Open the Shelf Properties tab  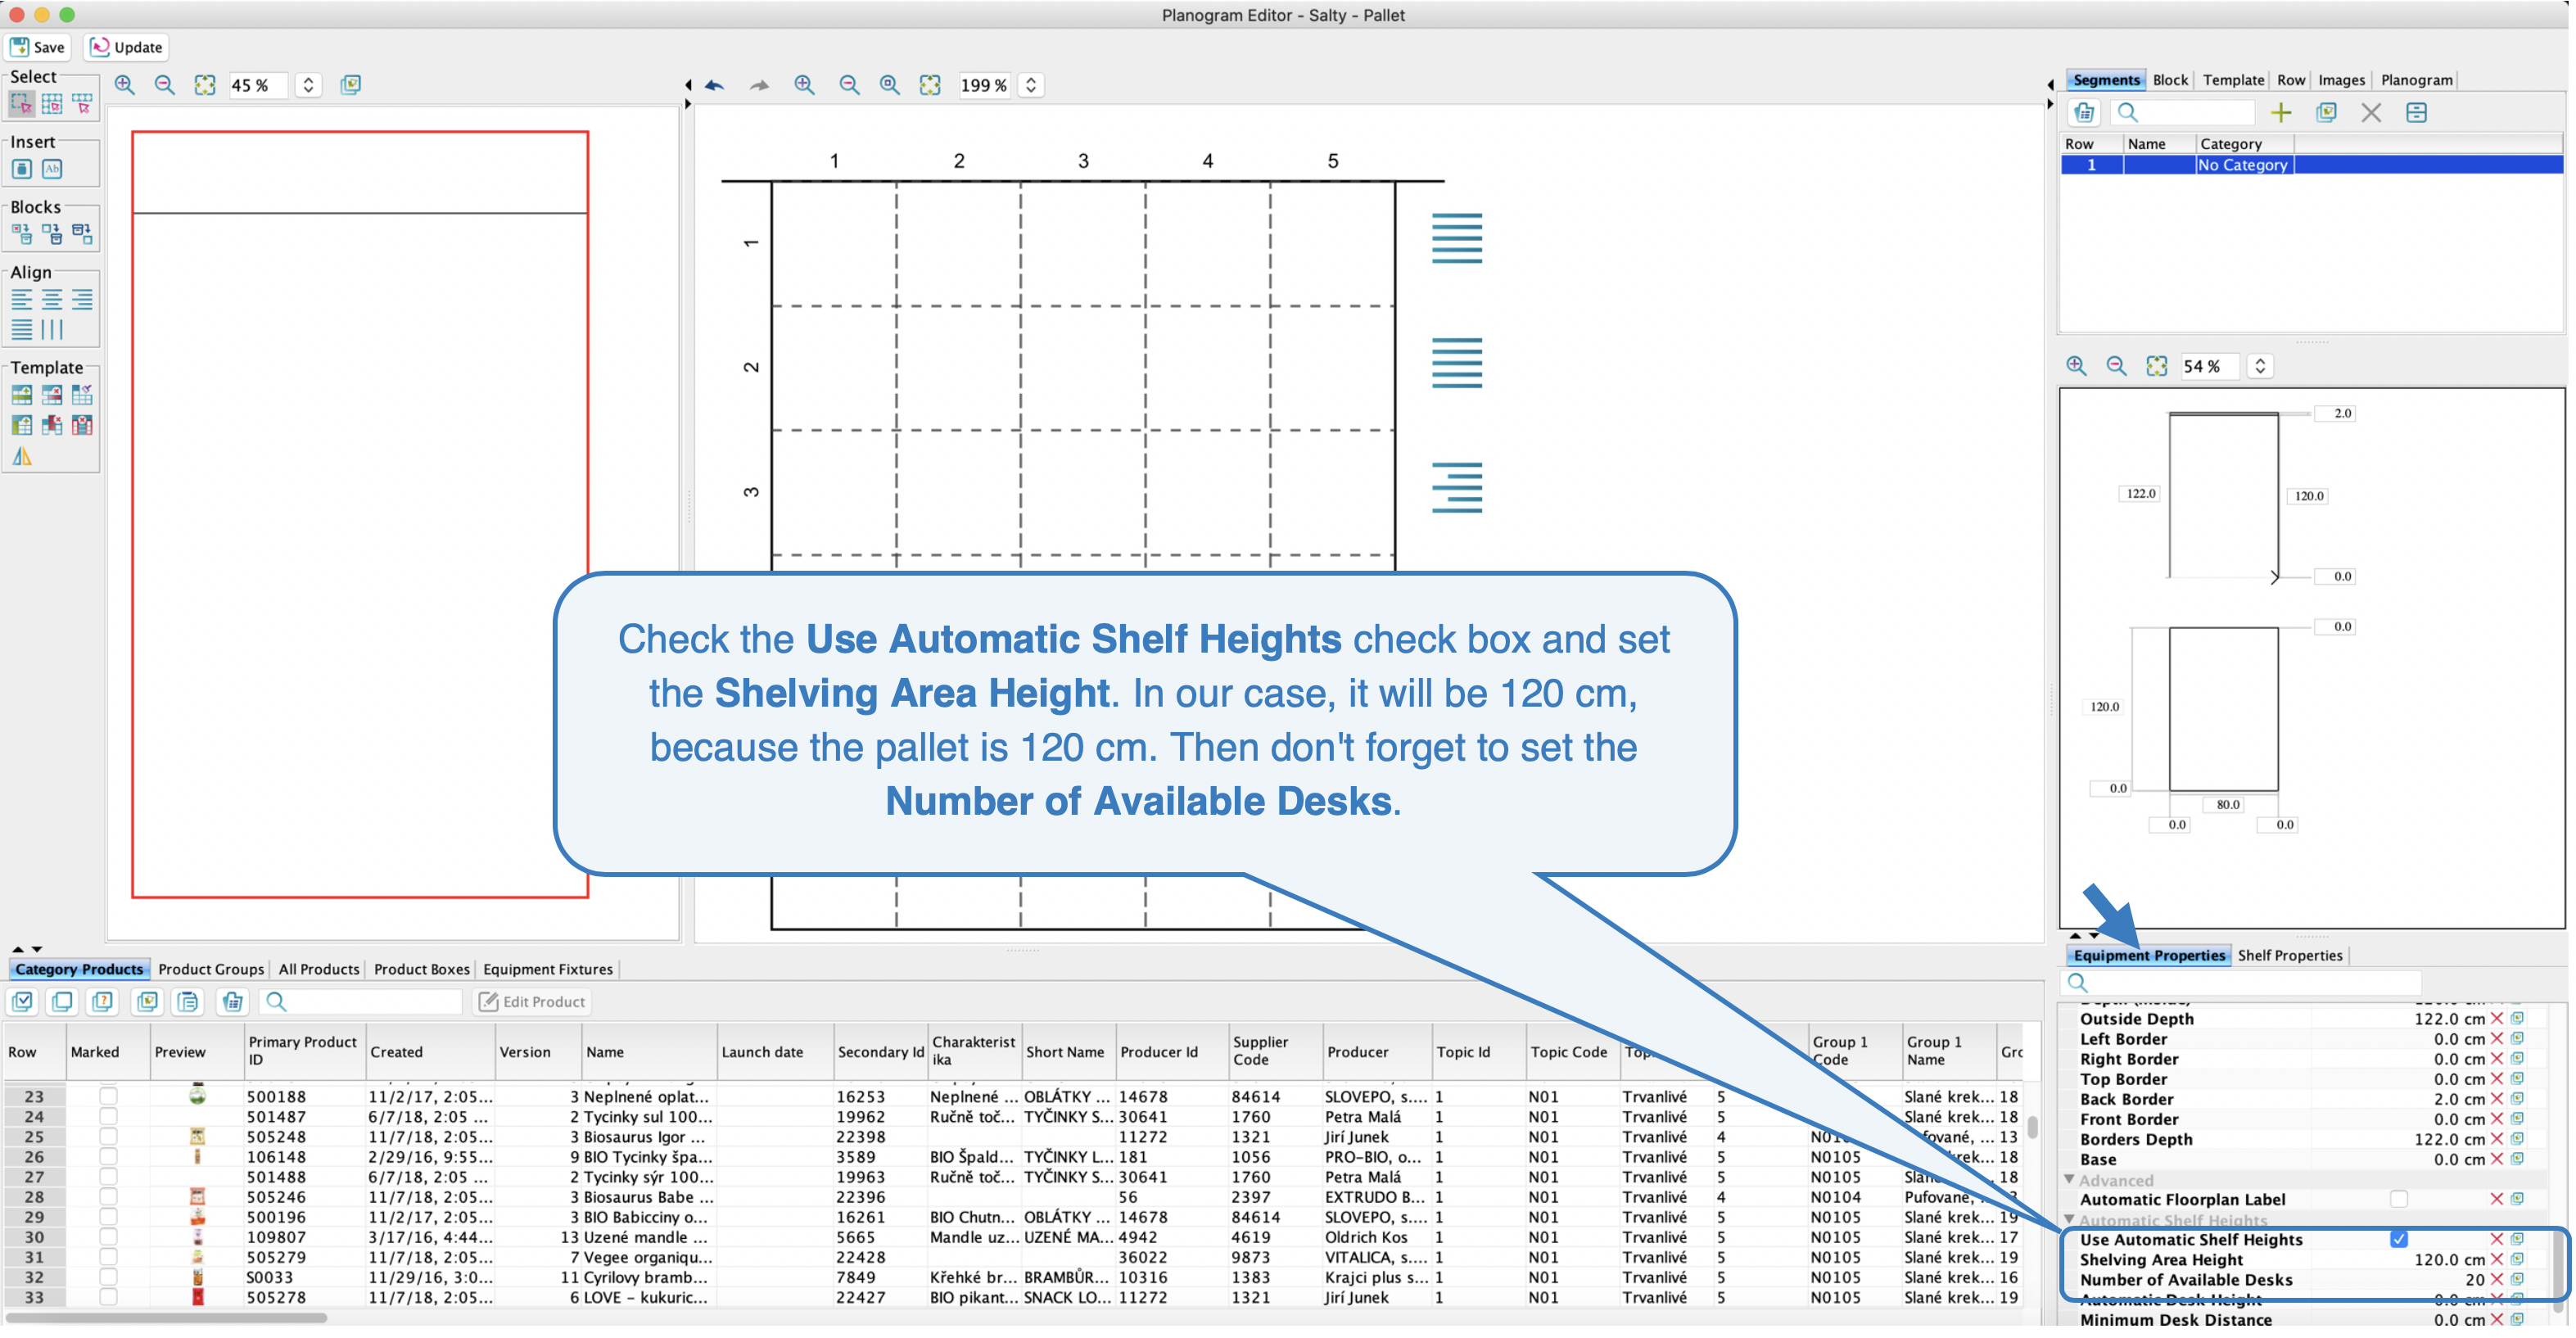(x=2290, y=955)
